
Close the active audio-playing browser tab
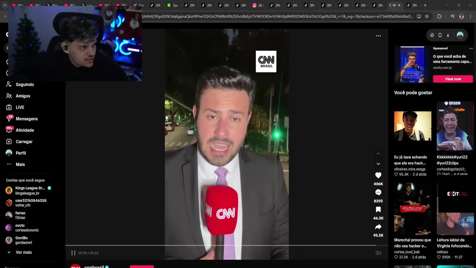399,5
